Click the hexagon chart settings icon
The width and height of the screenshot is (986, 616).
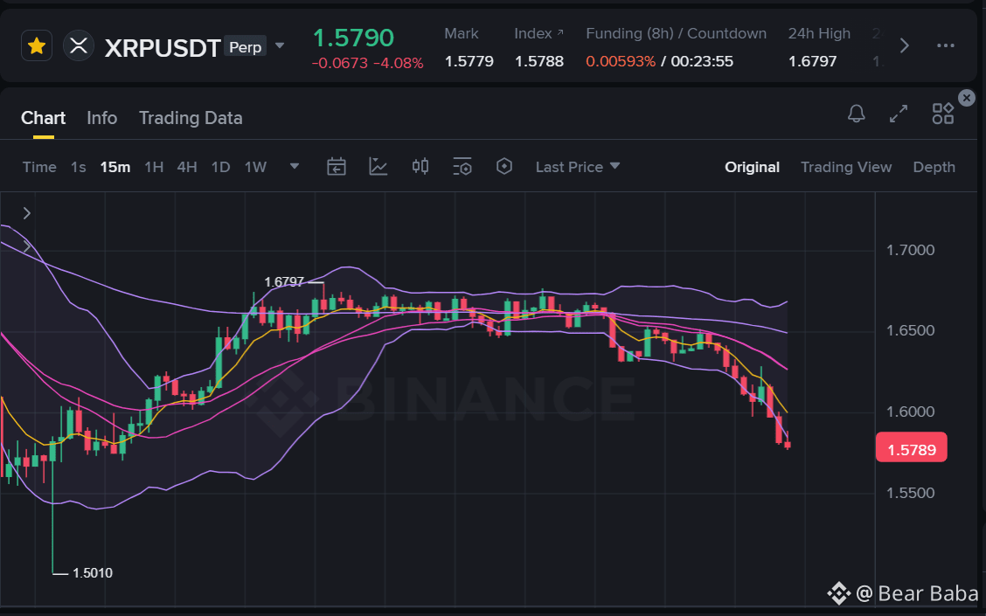pyautogui.click(x=504, y=167)
